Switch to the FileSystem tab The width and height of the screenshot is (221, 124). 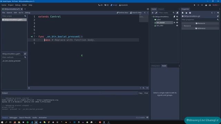(x=156, y=66)
